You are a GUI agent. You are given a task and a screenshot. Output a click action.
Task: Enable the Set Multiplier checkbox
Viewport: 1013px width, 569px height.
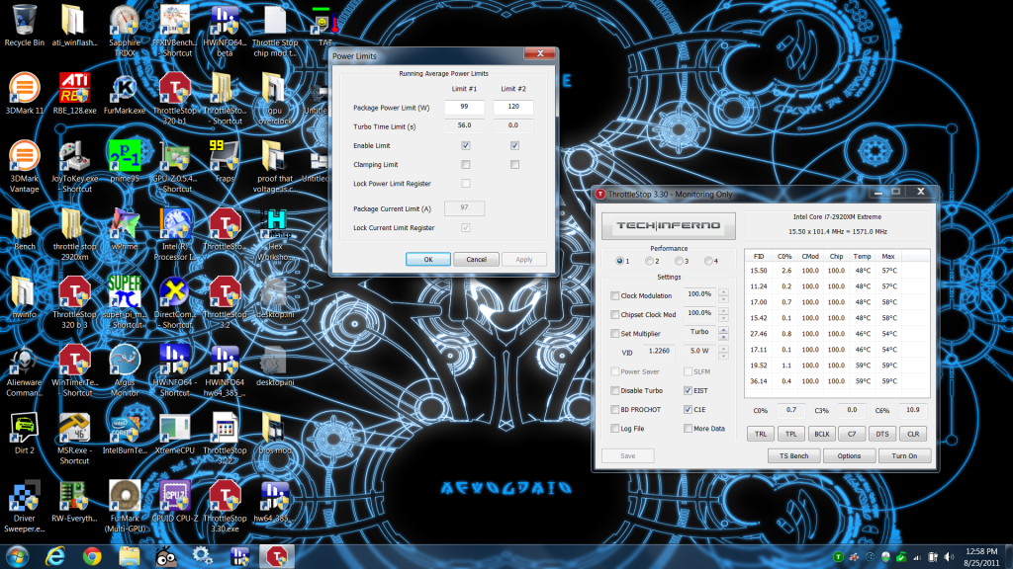click(x=614, y=334)
